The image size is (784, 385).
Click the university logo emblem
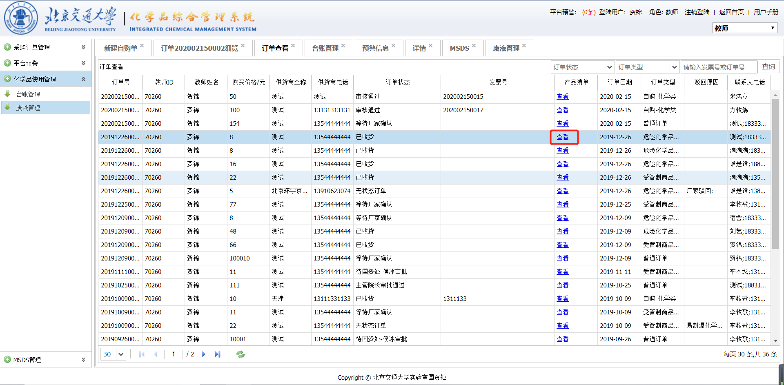[x=21, y=18]
